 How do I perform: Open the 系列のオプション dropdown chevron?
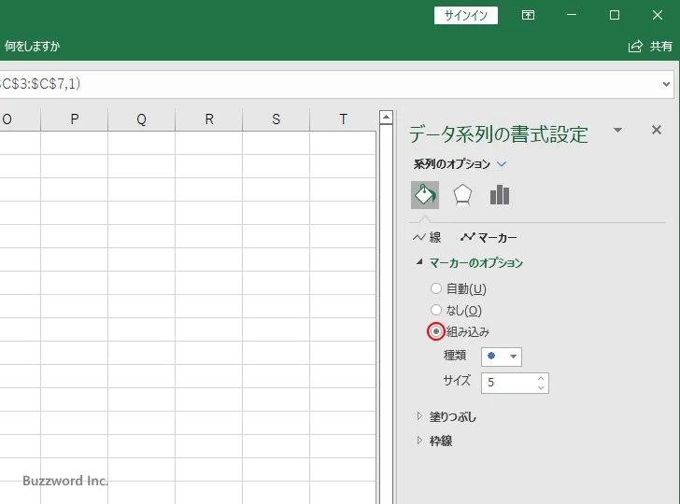coord(502,164)
